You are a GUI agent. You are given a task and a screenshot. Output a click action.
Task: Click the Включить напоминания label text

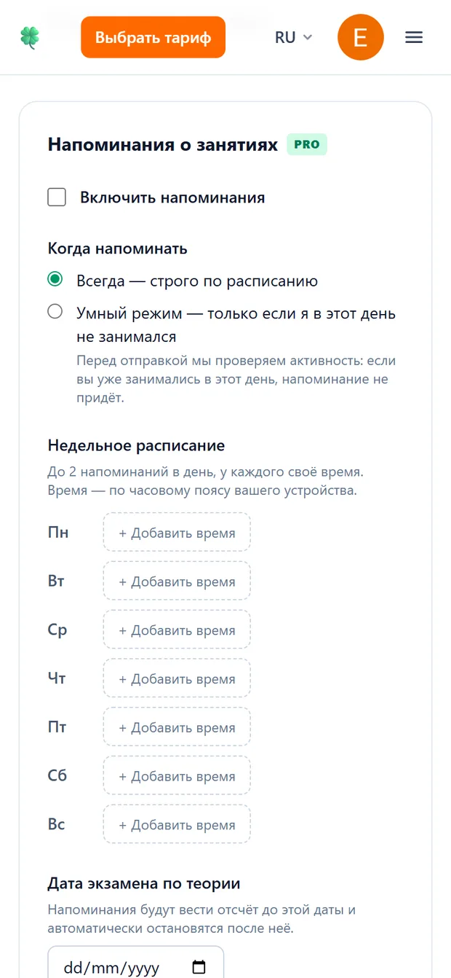click(x=172, y=197)
